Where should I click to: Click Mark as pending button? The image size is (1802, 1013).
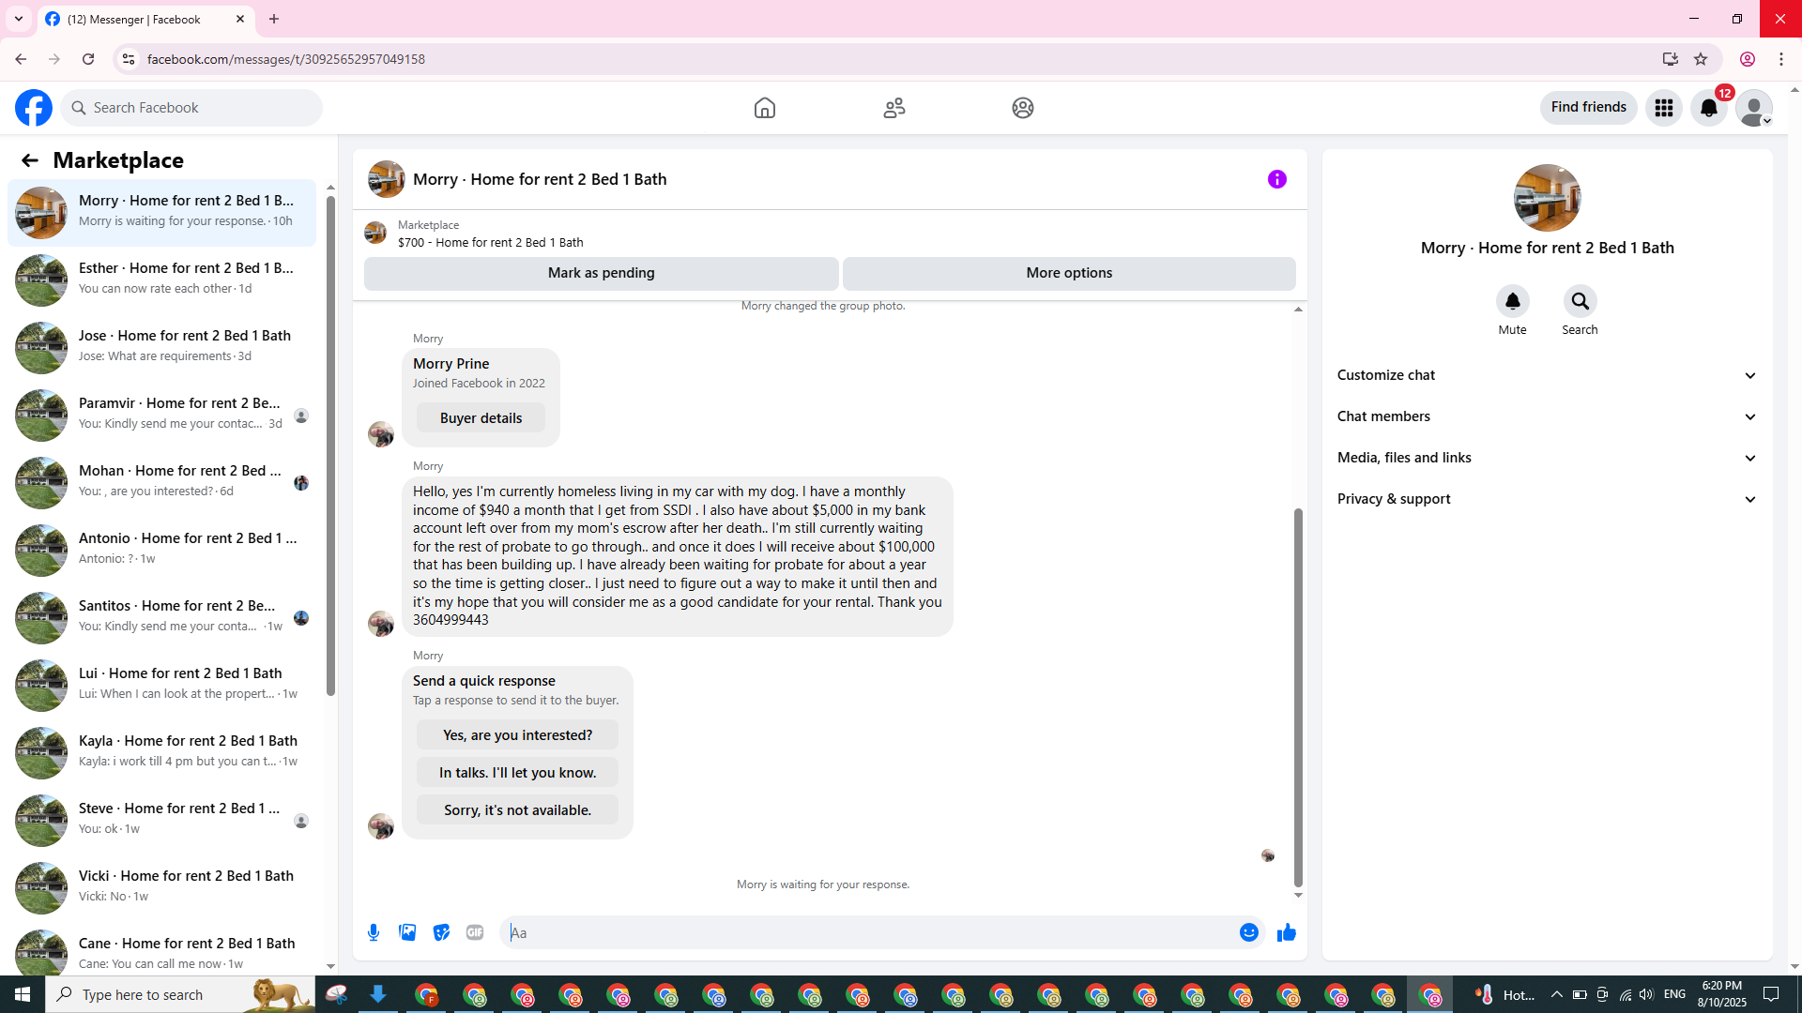(601, 273)
